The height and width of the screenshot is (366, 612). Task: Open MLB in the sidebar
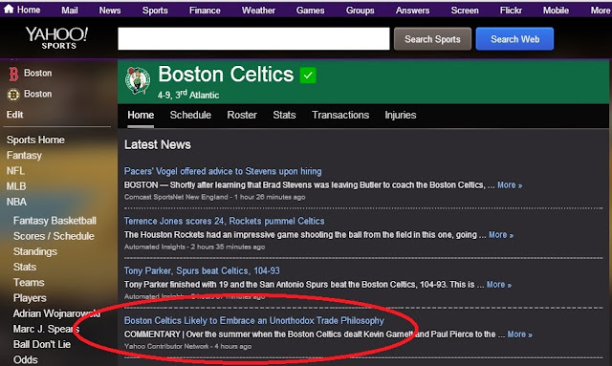[16, 186]
